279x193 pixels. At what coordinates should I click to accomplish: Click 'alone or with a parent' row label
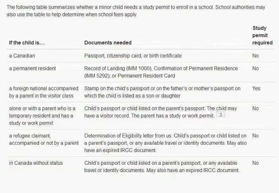[x=42, y=108]
